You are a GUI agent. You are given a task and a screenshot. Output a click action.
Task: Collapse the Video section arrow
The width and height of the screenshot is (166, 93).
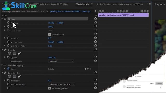point(96,15)
